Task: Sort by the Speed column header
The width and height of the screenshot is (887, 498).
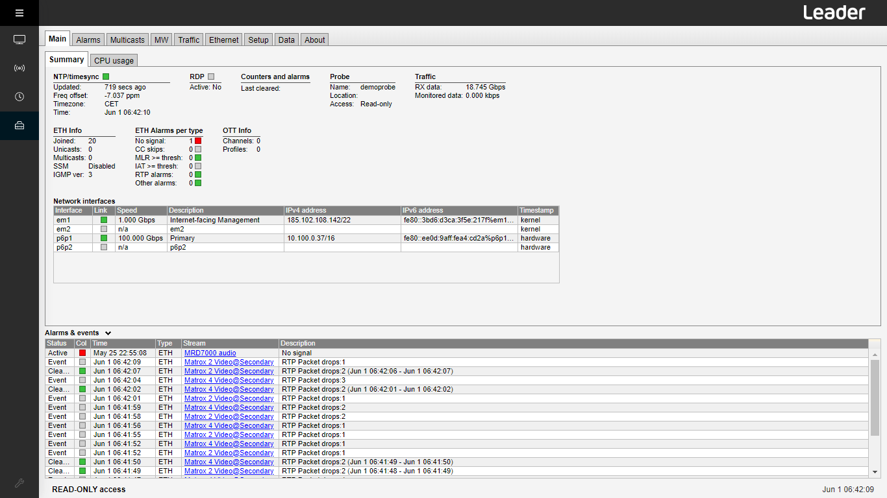Action: tap(141, 210)
